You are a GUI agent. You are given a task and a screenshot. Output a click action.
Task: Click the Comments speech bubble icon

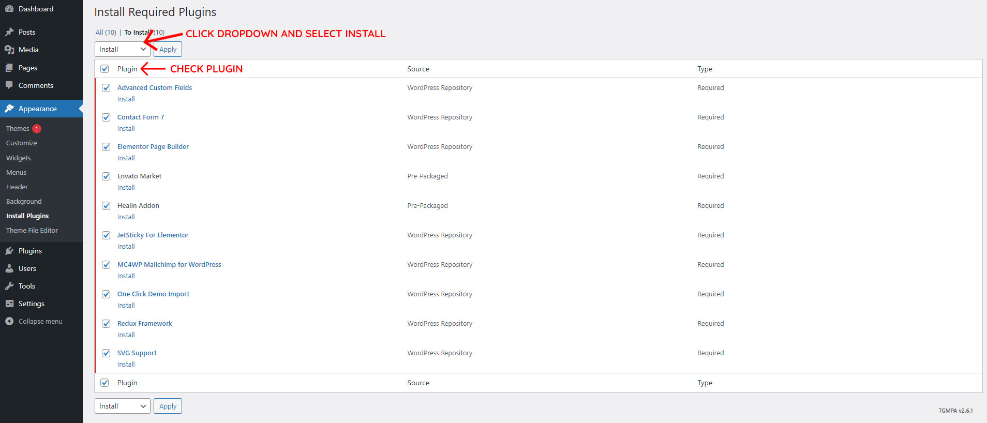pyautogui.click(x=9, y=85)
